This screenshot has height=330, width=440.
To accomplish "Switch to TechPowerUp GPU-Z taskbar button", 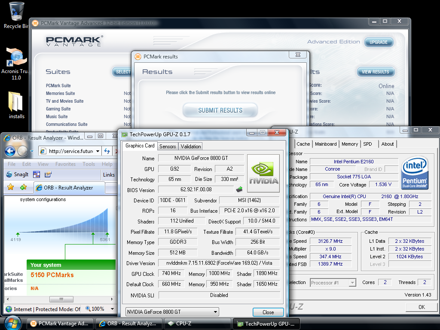I will coord(266,324).
